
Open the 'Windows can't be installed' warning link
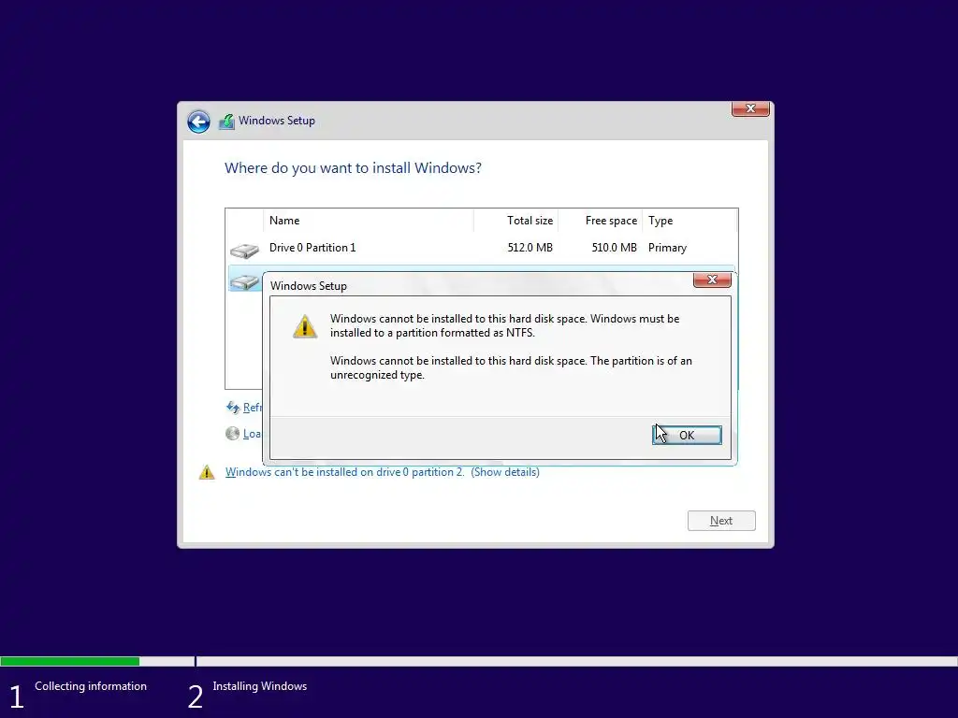click(x=382, y=472)
